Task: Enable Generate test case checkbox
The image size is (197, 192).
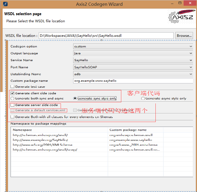Action: [12, 87]
